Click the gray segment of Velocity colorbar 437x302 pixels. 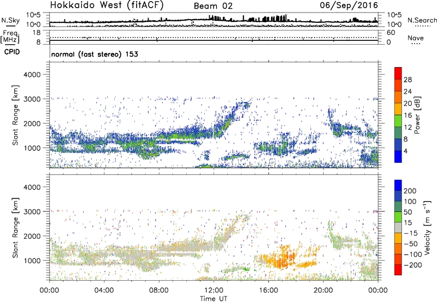tap(398, 227)
